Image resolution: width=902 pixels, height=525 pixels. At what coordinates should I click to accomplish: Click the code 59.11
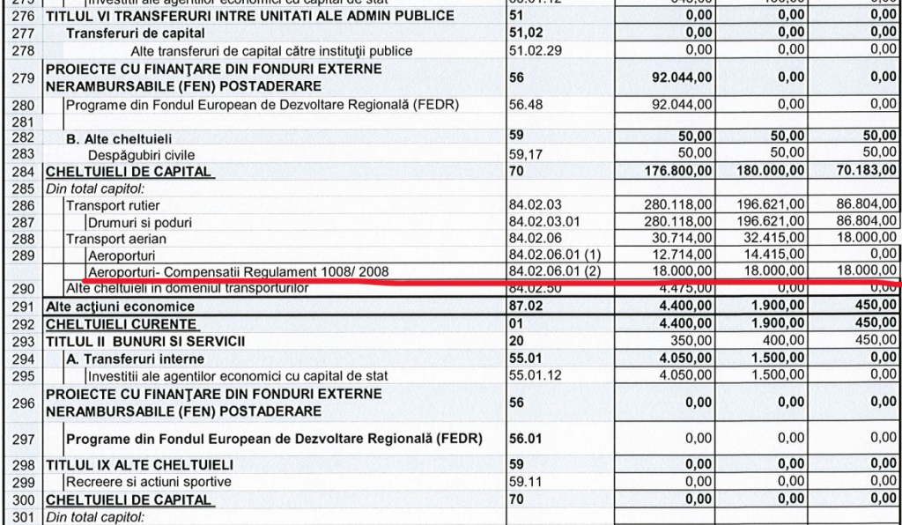526,482
